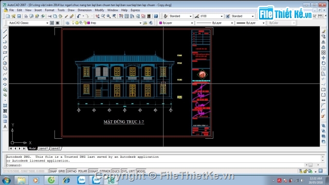The image size is (329, 185).
Task: Toggle OSNAP in status bar
Action: [94, 171]
